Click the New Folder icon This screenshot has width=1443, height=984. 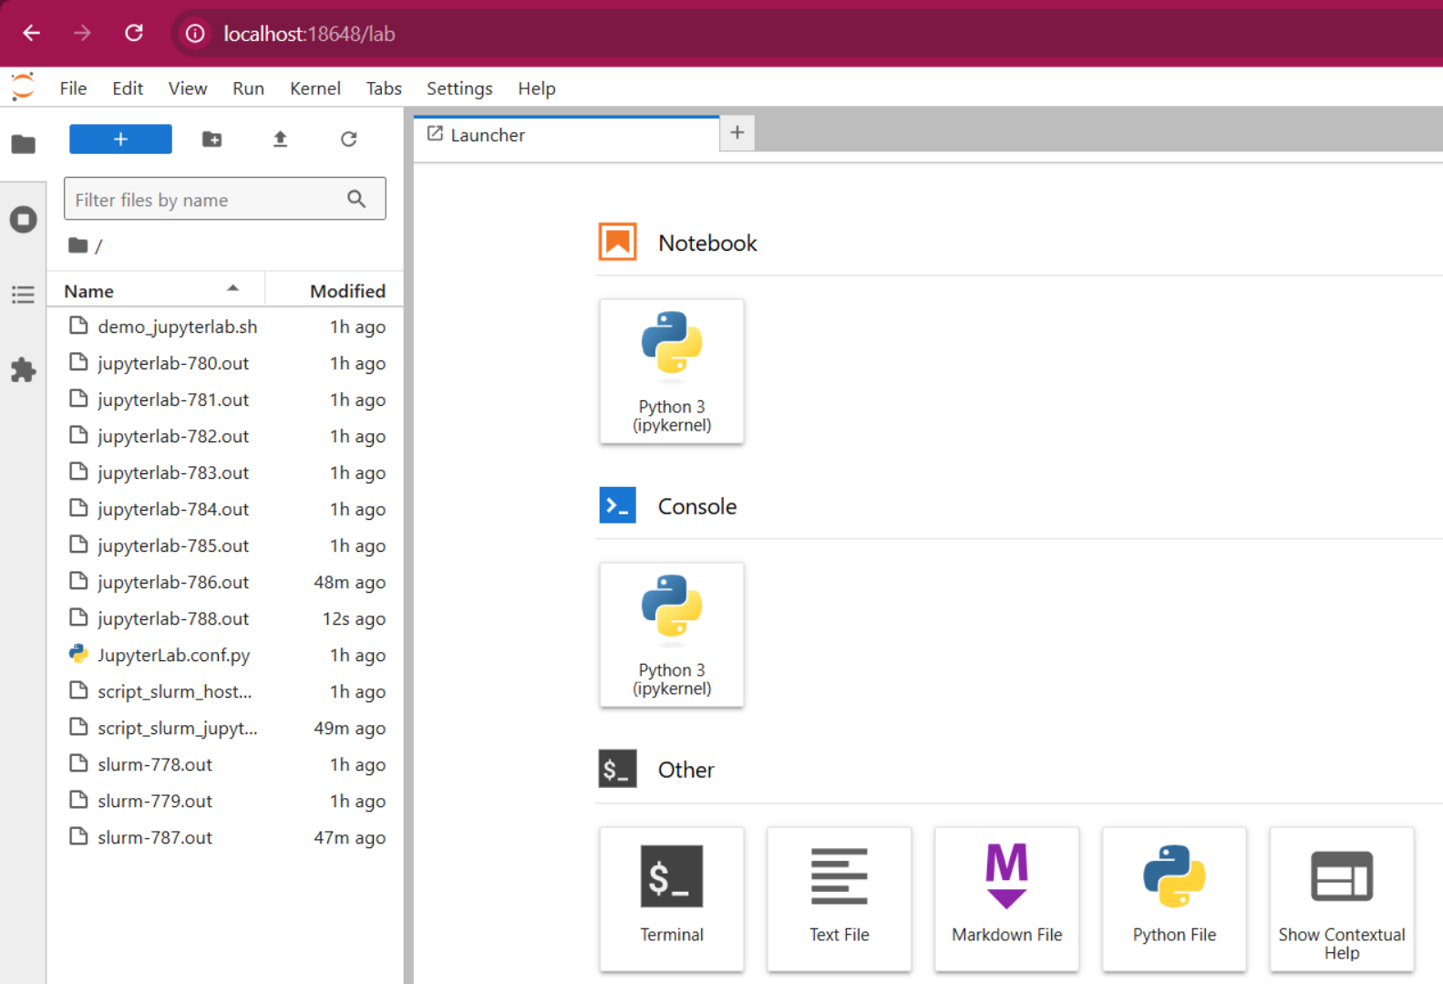coord(211,140)
